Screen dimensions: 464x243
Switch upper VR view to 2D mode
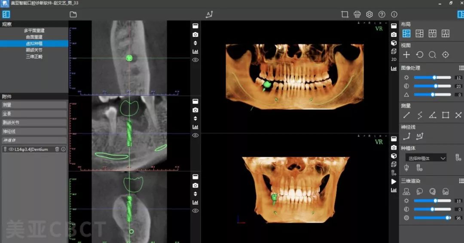tap(394, 60)
